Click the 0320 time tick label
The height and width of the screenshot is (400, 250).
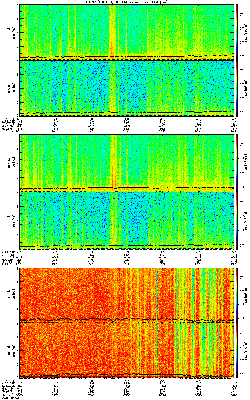(x=162, y=395)
